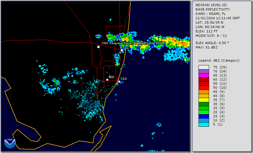Select the 55 dBZ legend swatch
This screenshot has width=253, height=153.
click(204, 84)
